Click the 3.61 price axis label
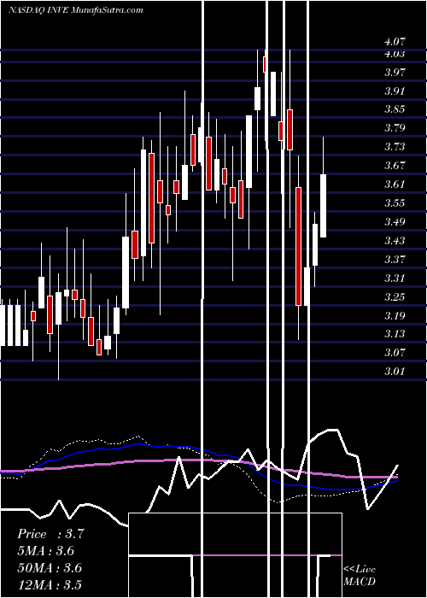The width and height of the screenshot is (427, 598). (x=395, y=185)
